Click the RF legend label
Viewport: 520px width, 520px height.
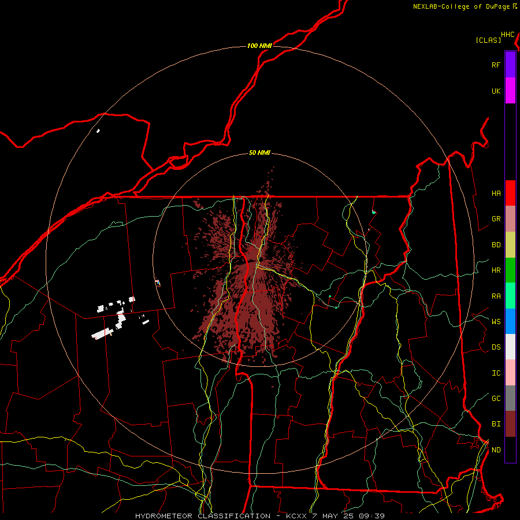[x=496, y=65]
